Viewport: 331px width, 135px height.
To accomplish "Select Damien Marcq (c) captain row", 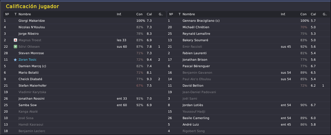I will (84, 66).
